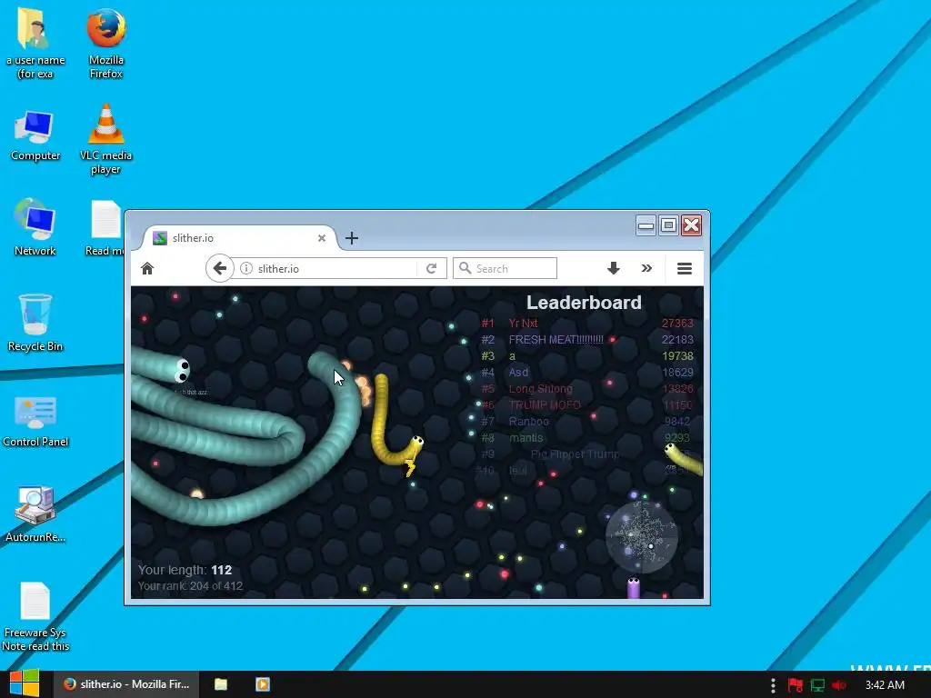The image size is (931, 698).
Task: Click the Leaderboard heading
Action: 584,303
